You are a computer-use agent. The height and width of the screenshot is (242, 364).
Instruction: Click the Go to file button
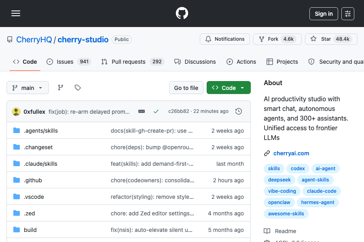click(186, 88)
